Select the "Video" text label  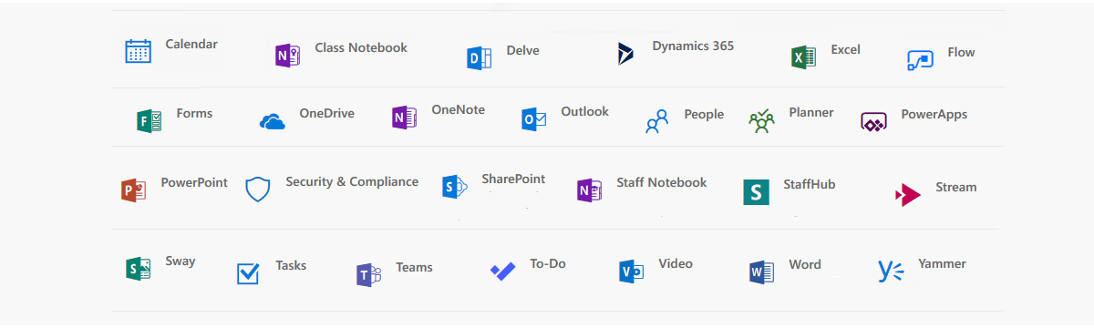click(x=676, y=263)
